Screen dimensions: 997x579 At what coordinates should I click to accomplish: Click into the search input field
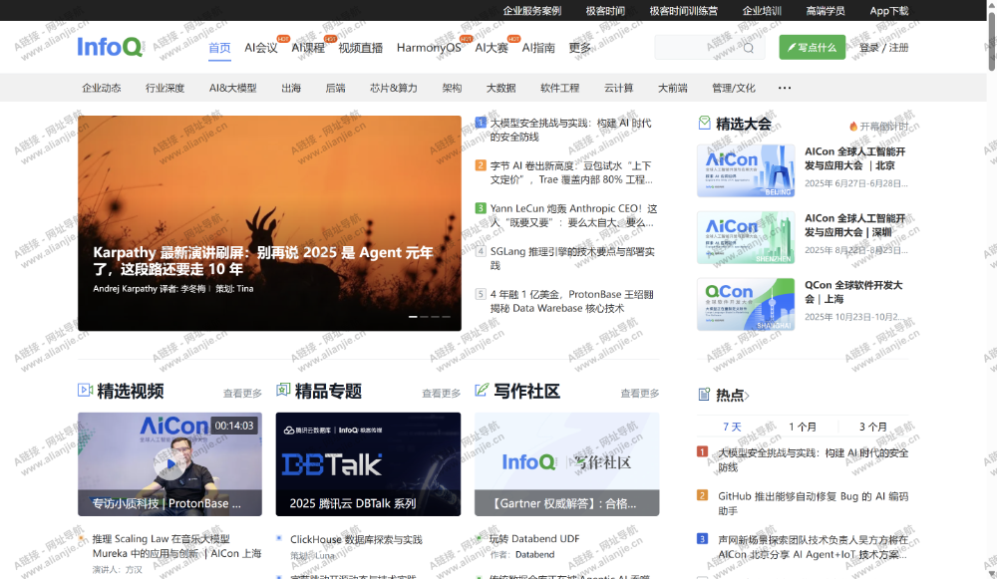[709, 48]
